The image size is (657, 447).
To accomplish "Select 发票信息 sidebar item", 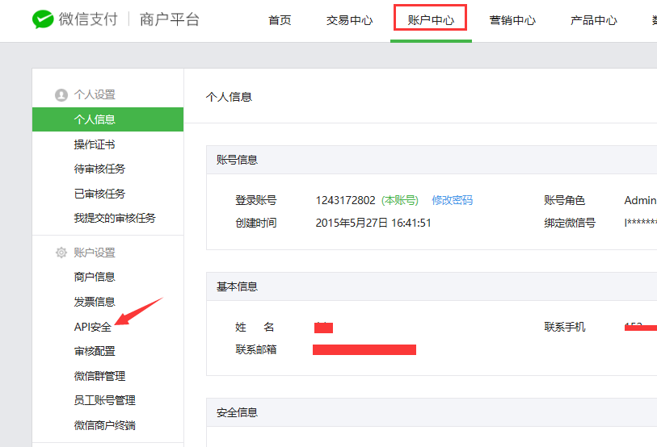I will tap(95, 302).
